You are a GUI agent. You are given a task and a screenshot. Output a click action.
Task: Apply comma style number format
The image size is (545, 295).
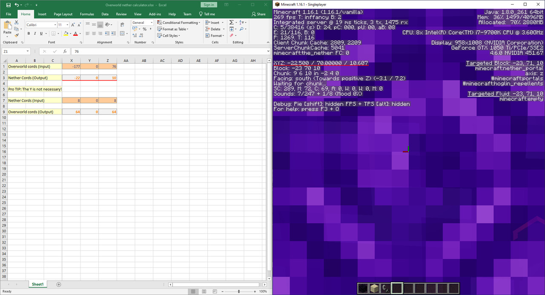(151, 29)
